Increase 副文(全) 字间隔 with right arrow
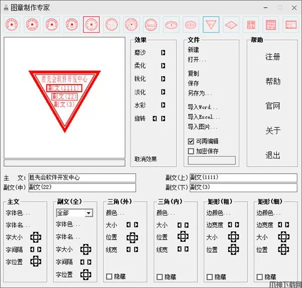This screenshot has height=288, width=302. [x=89, y=262]
